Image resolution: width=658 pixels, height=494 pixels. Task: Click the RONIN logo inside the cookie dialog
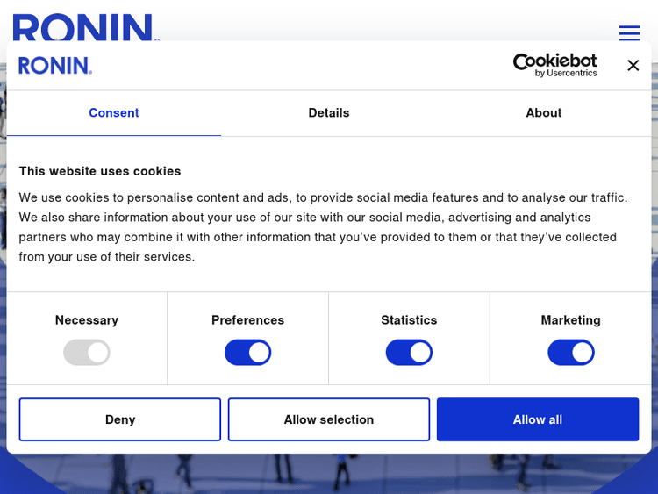click(x=54, y=66)
